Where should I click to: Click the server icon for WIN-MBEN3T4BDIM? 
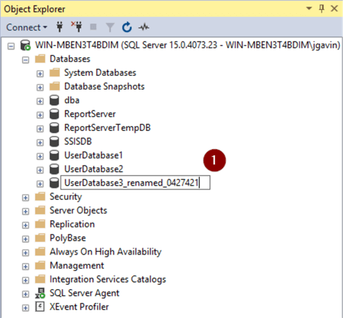pos(25,45)
